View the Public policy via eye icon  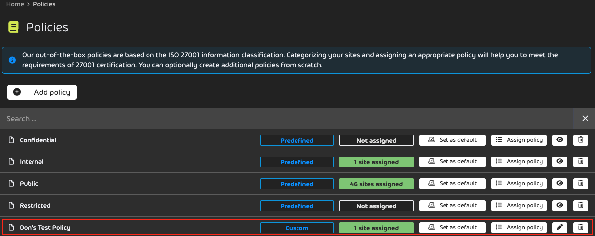pos(559,184)
